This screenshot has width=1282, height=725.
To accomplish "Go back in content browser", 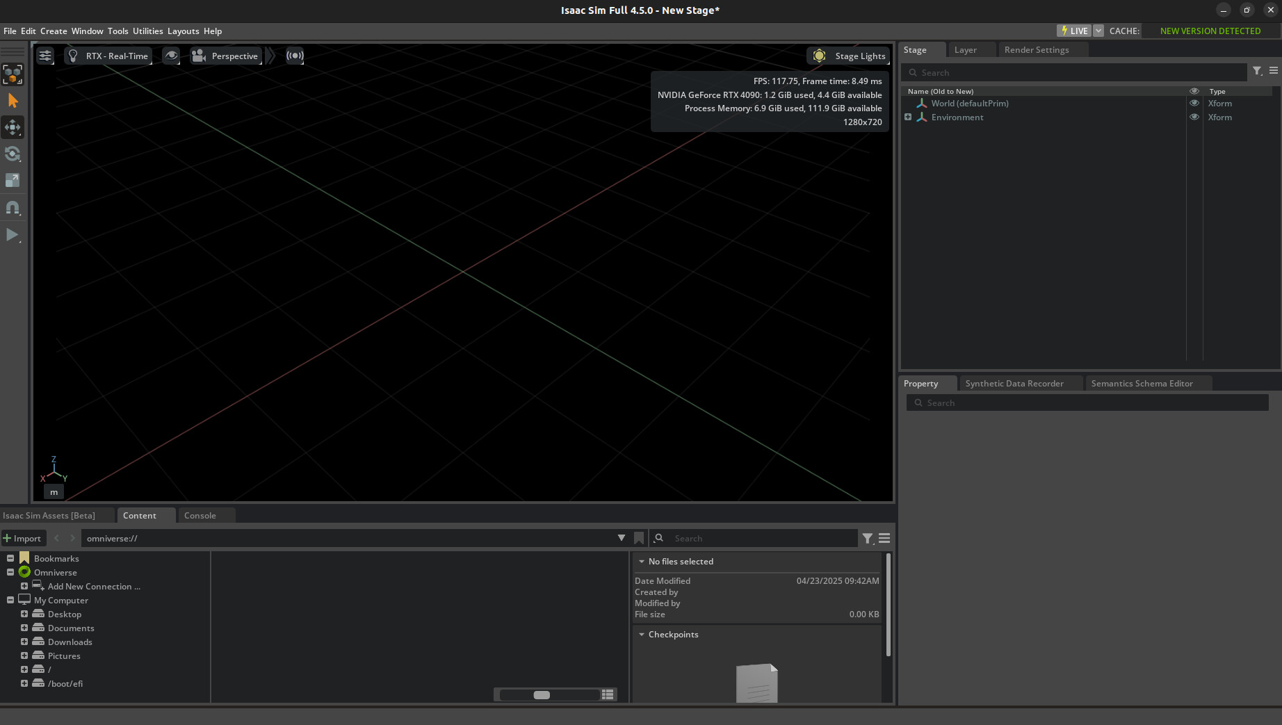I will (56, 538).
